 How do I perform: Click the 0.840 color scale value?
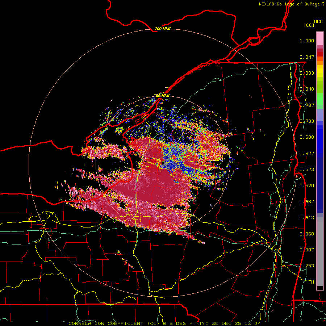tap(307, 89)
